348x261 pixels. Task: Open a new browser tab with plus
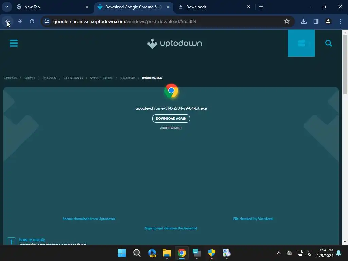tap(261, 7)
